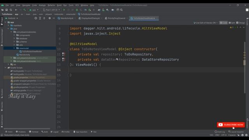Viewport: 249px width, 140px height.
Task: Click the warnings indicator in editor corner
Action: (x=231, y=27)
